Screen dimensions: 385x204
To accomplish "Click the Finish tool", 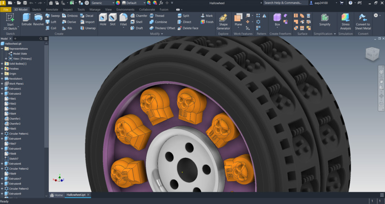I will pyautogui.click(x=207, y=22).
